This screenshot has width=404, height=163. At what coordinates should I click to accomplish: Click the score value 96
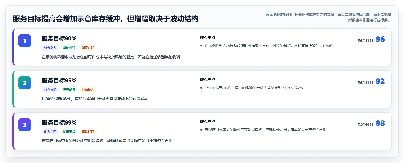[380, 39]
